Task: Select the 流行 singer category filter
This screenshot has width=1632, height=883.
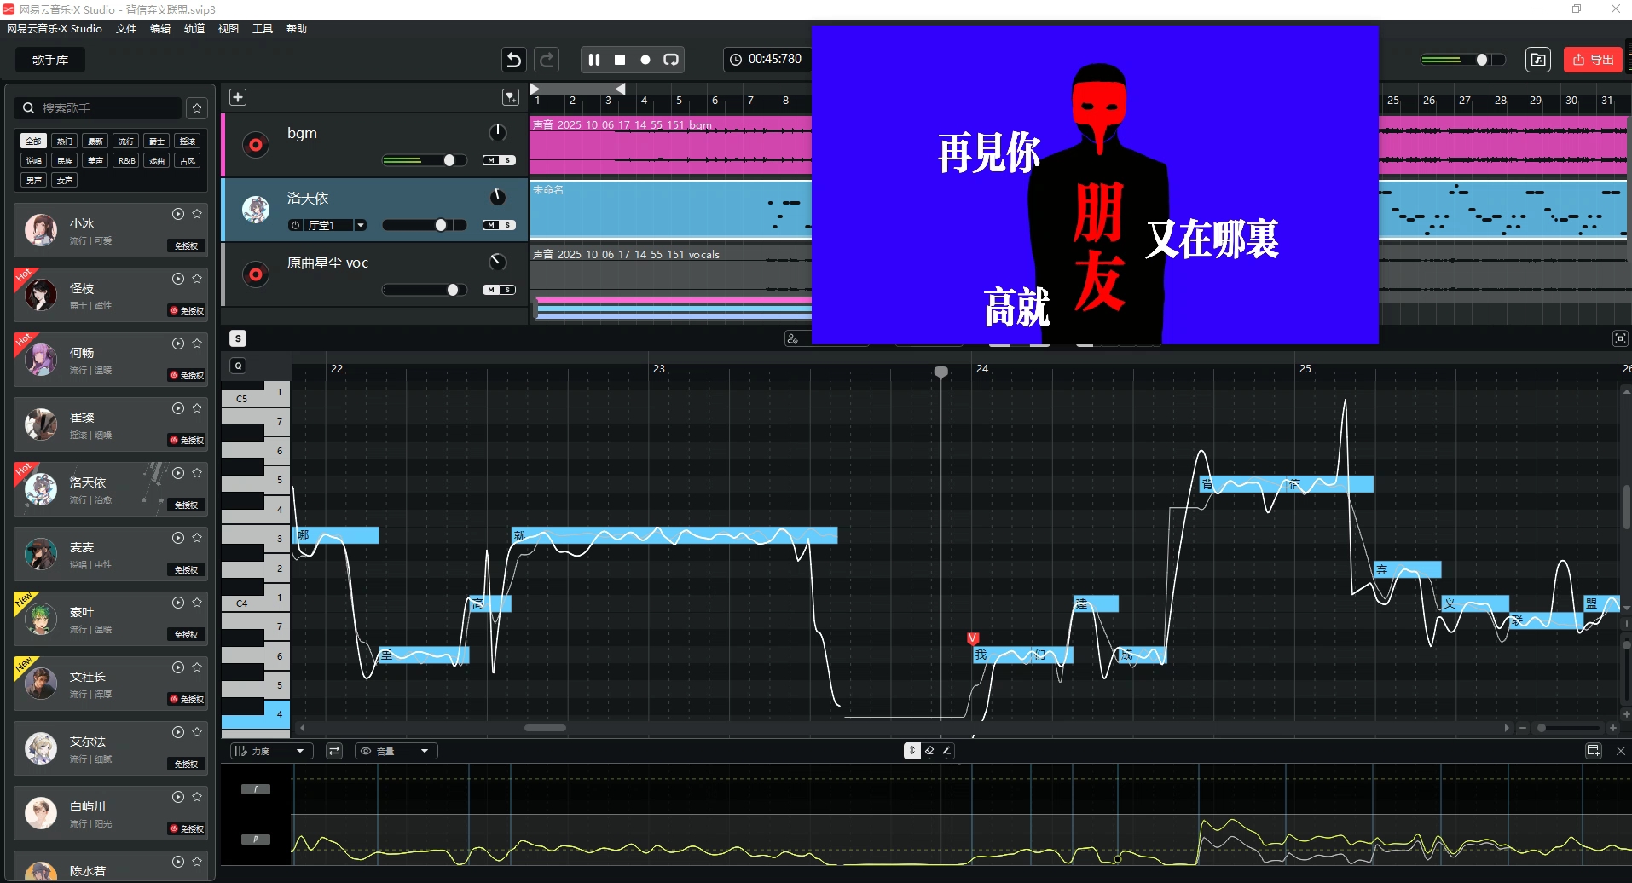Action: [x=126, y=141]
